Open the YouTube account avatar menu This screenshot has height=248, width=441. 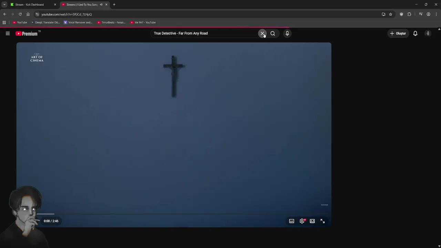428,33
